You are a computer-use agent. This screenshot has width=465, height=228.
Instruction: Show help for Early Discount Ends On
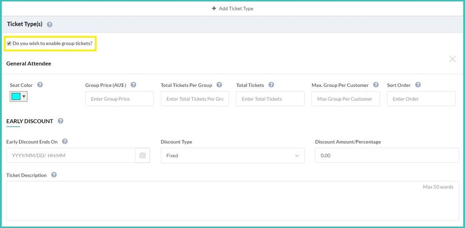pos(64,142)
